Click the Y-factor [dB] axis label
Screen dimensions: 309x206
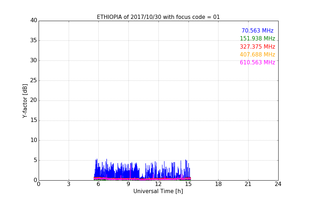(x=25, y=101)
